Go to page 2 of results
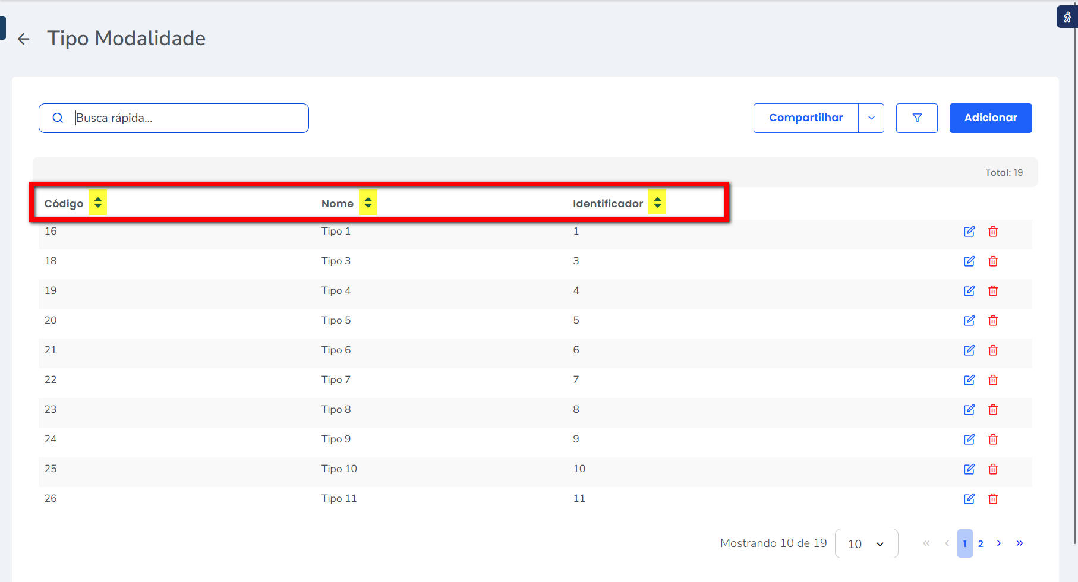This screenshot has height=582, width=1078. (981, 543)
